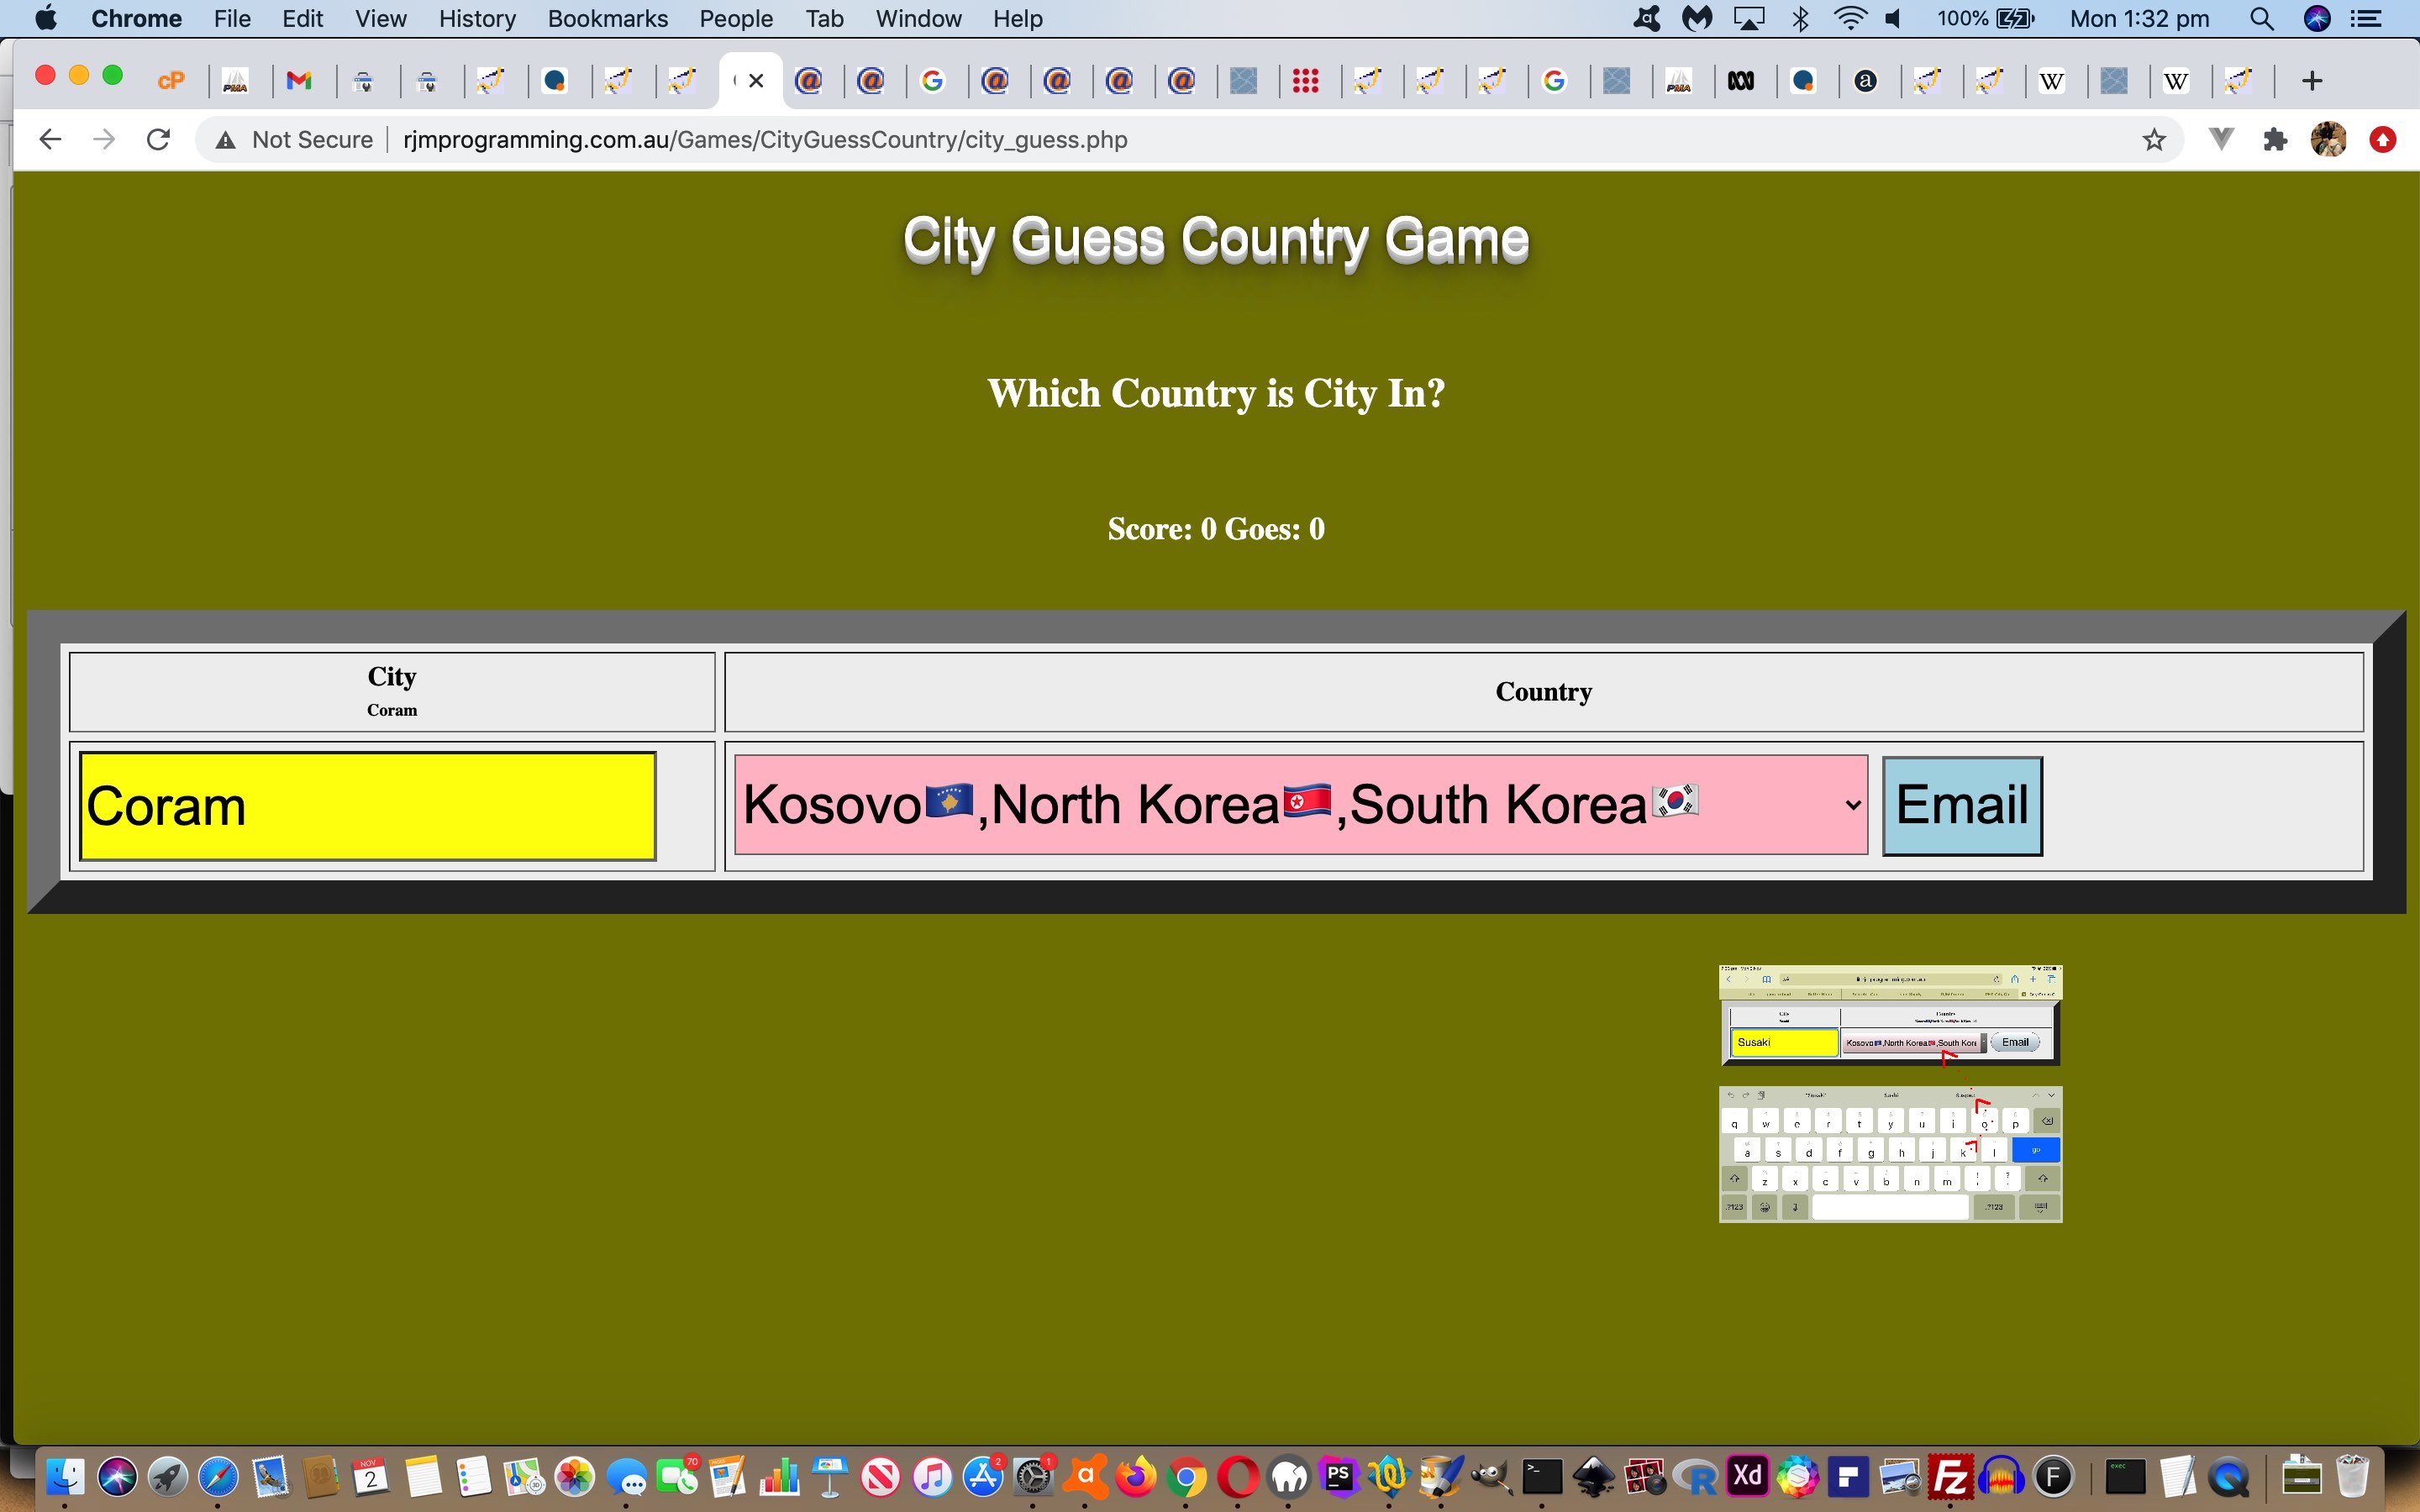Open QuickTime Player from the Dock
The width and height of the screenshot is (2420, 1512).
[2228, 1476]
